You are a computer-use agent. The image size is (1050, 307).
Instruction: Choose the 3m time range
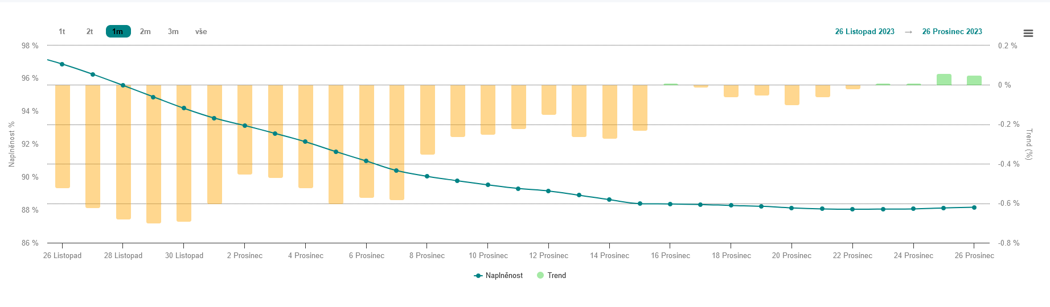[173, 32]
